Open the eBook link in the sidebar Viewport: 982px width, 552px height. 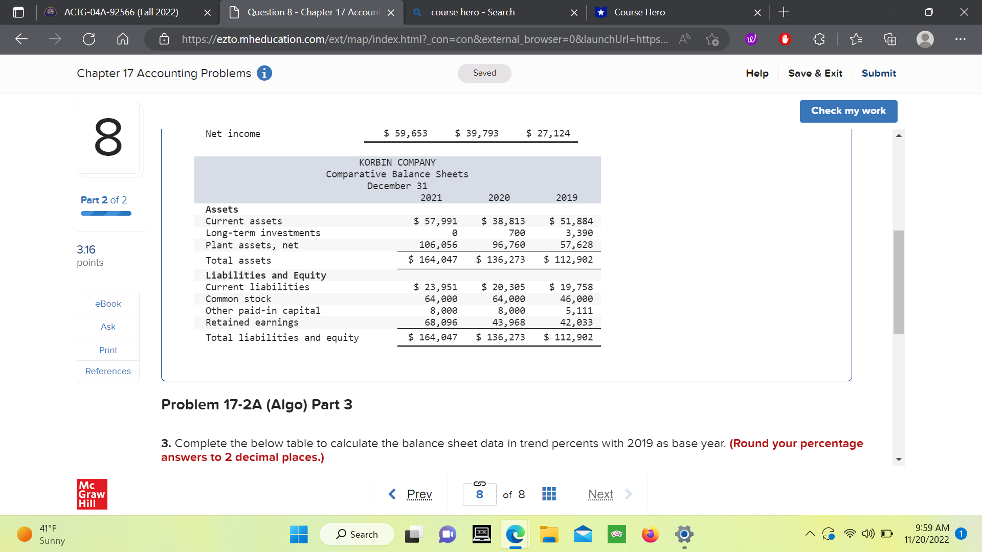click(107, 303)
